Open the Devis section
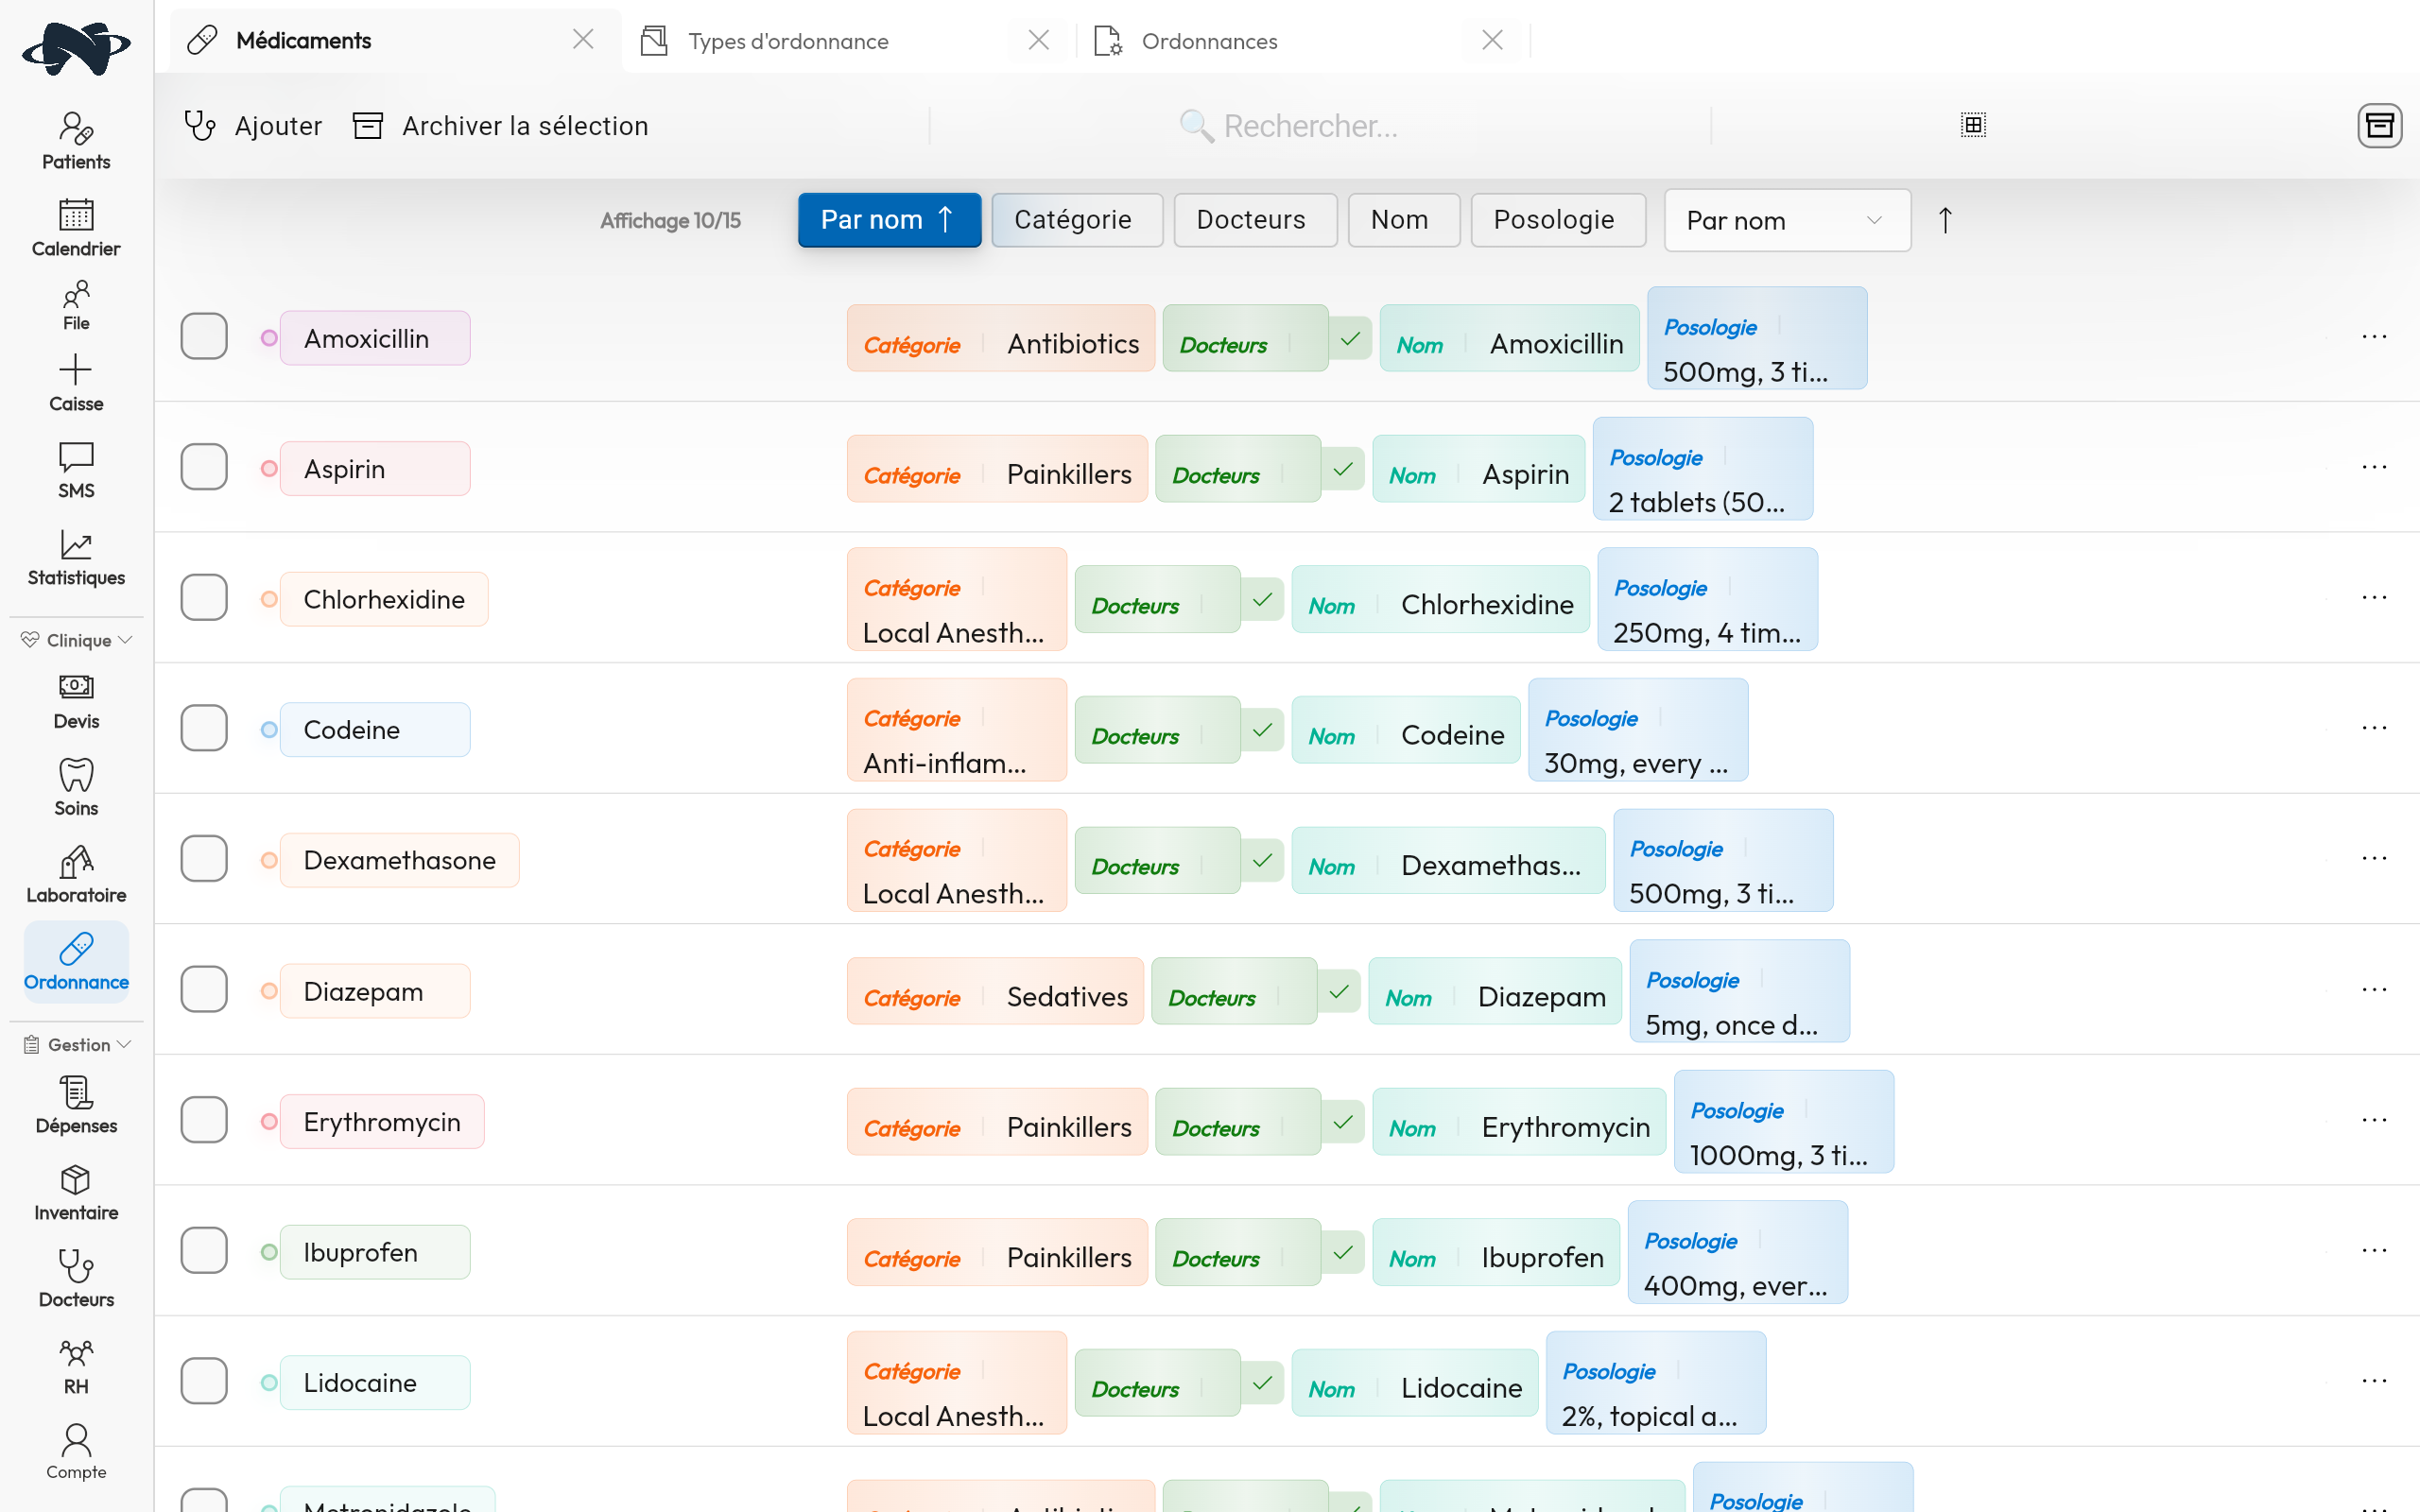This screenshot has height=1512, width=2420. point(75,700)
